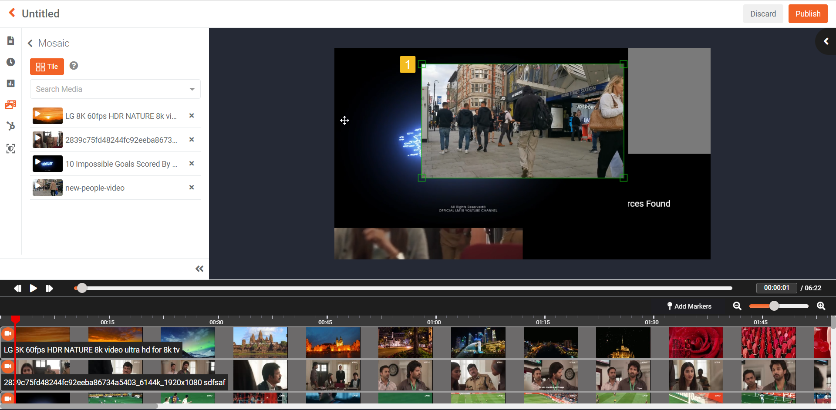Open the clock icon in left sidebar
Viewport: 836px width, 410px height.
coord(11,62)
